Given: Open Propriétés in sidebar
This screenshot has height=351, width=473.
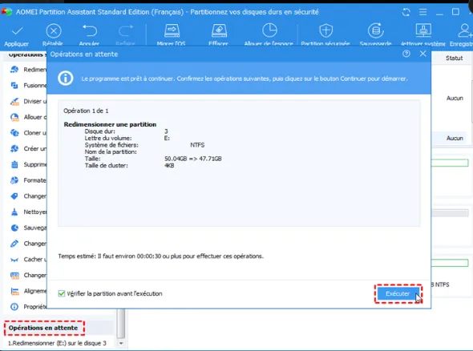Looking at the screenshot, I should click(x=28, y=307).
